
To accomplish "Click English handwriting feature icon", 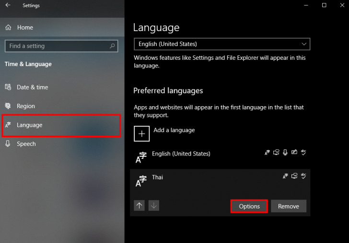I will click(294, 152).
